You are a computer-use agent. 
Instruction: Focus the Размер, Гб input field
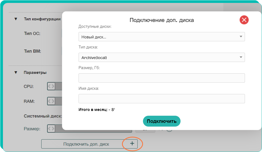pos(162,78)
